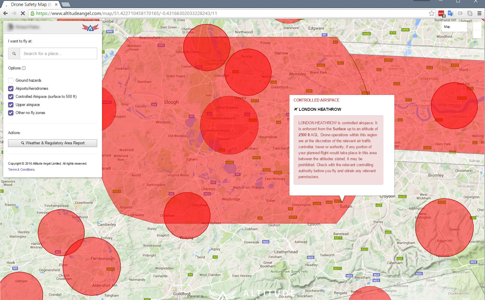Open the red password manager extension showing badge 2
485x300 pixels.
[x=441, y=13]
